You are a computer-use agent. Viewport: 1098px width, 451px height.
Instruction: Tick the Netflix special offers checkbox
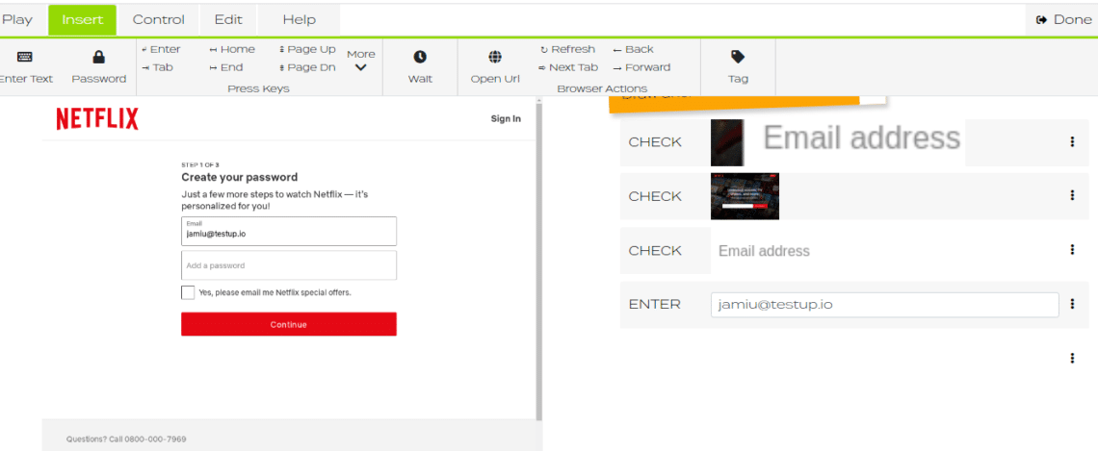pyautogui.click(x=188, y=292)
